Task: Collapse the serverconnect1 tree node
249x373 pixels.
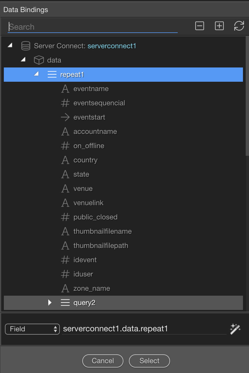Action: pyautogui.click(x=10, y=45)
